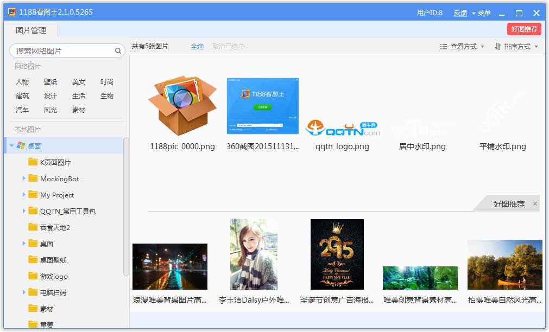Close the 好图推荐 recommendation panel
Viewport: 549px width, 332px height.
pos(535,204)
